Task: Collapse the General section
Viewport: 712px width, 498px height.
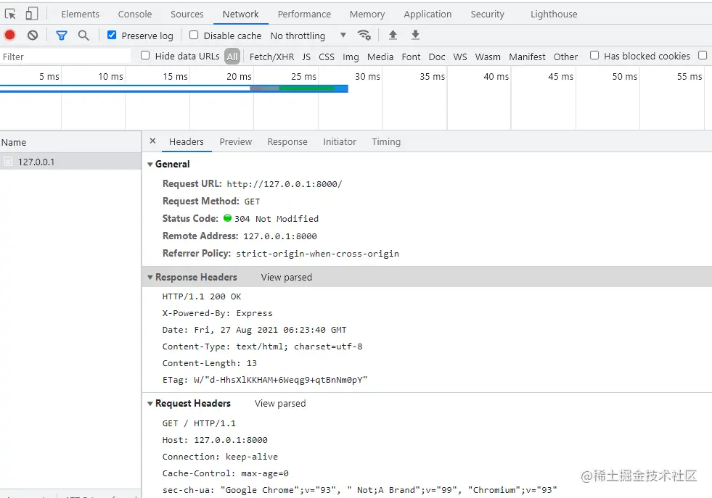Action: coord(150,164)
